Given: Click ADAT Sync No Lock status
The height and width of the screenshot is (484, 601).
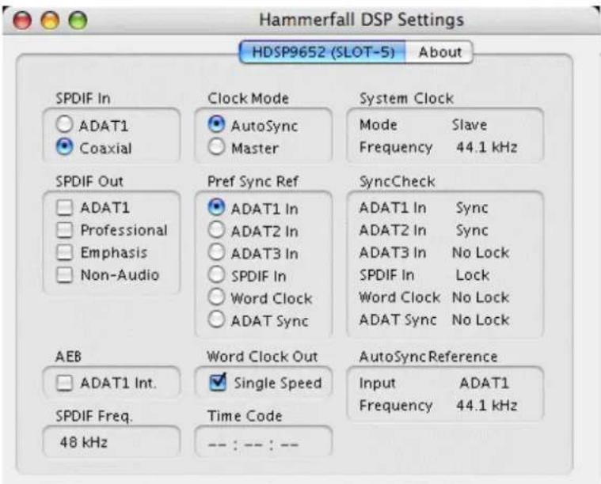Looking at the screenshot, I should [x=481, y=320].
